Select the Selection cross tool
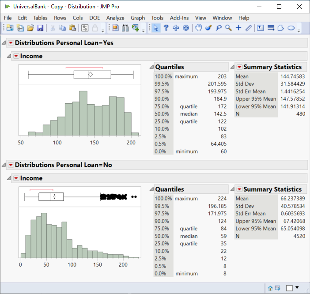The height and width of the screenshot is (294, 310). [176, 28]
